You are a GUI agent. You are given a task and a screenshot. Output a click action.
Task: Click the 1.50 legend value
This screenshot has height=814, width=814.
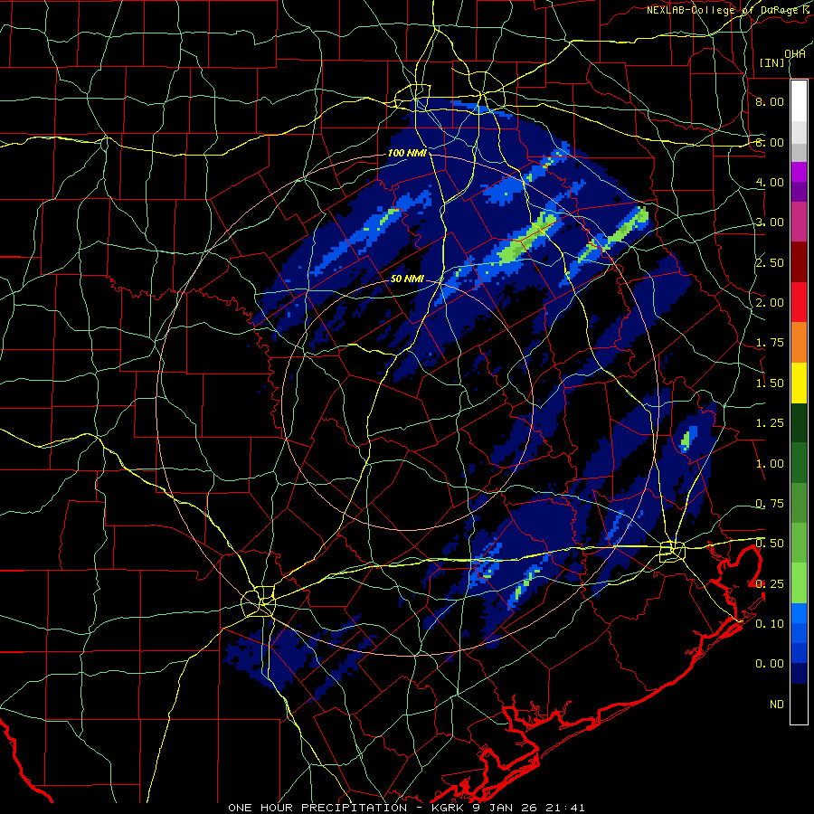(770, 383)
